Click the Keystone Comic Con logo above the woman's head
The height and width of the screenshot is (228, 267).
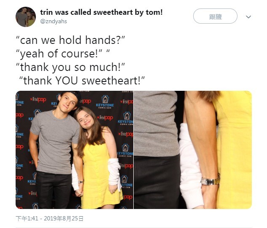click(x=105, y=102)
